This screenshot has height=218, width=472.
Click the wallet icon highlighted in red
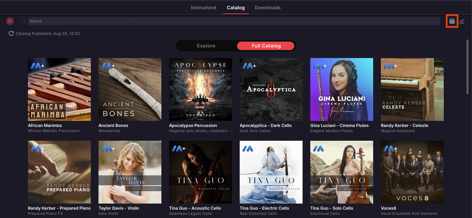click(452, 21)
